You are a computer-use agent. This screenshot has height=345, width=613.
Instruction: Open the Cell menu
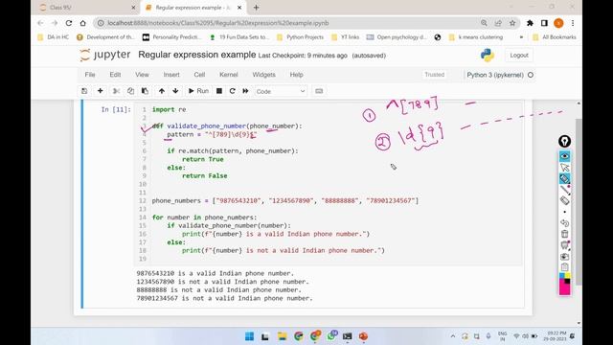coord(199,75)
